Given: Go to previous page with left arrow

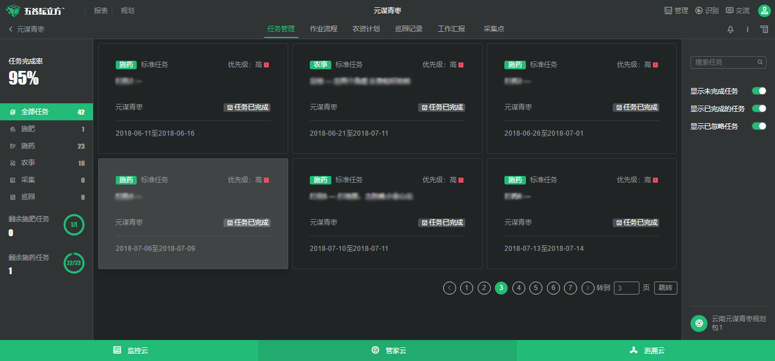Looking at the screenshot, I should tap(449, 288).
